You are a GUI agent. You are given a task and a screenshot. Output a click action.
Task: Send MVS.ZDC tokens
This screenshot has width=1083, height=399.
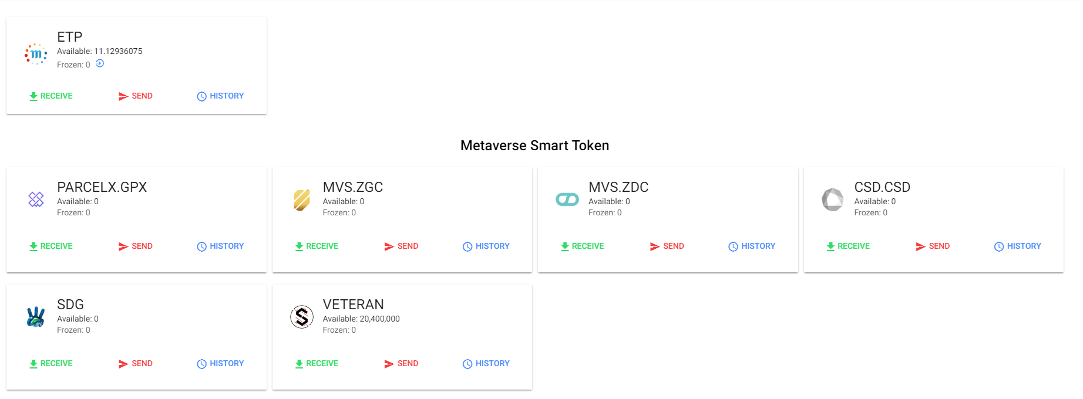pos(667,246)
